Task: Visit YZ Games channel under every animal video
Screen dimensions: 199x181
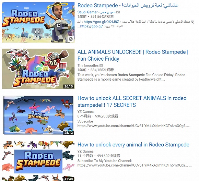Action: pos(85,151)
